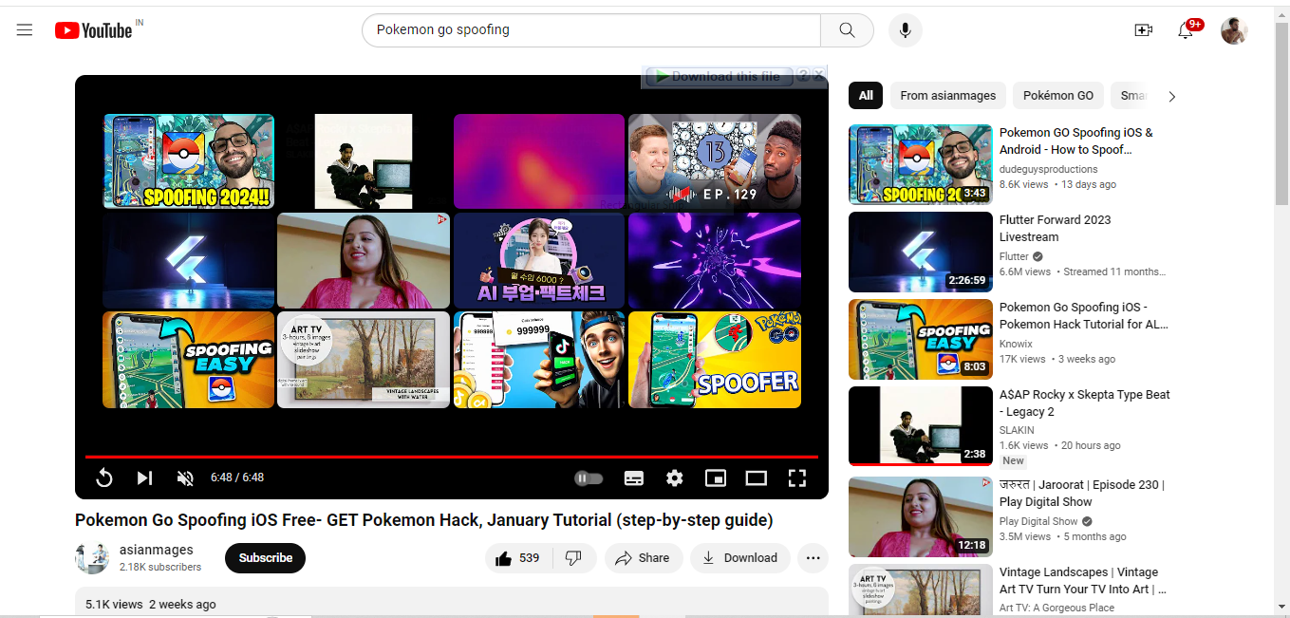Dislike this video
Image resolution: width=1290 pixels, height=618 pixels.
(x=573, y=558)
